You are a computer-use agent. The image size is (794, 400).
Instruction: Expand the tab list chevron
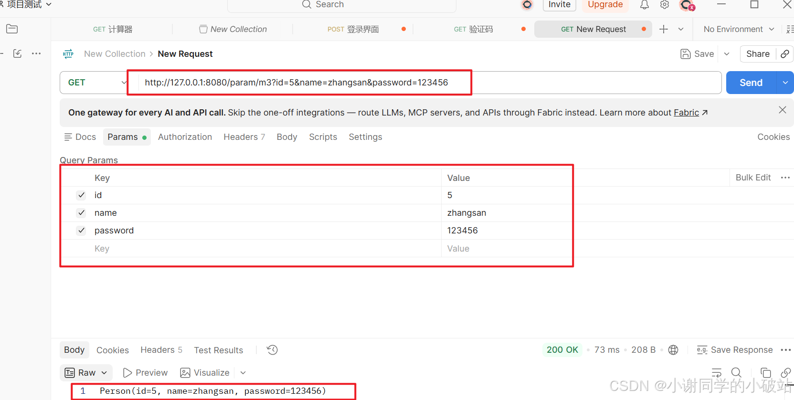(x=681, y=29)
